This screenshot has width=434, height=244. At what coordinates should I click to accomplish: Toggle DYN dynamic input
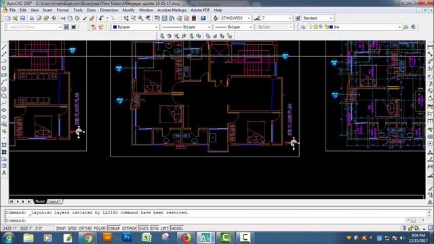click(155, 228)
